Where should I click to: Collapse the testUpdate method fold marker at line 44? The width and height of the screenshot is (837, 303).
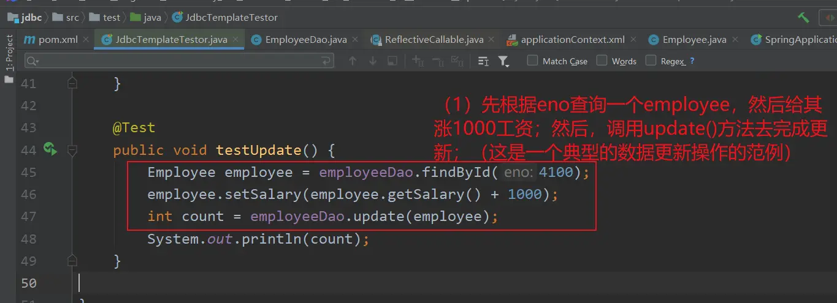pyautogui.click(x=72, y=150)
